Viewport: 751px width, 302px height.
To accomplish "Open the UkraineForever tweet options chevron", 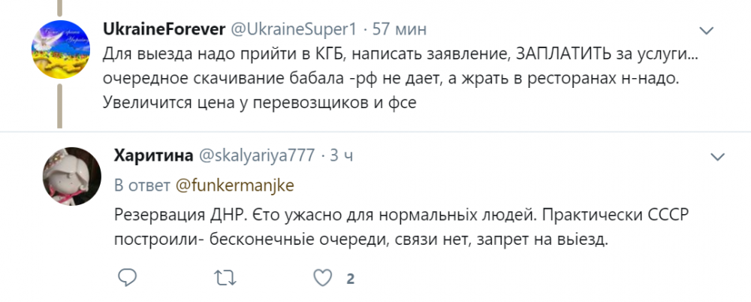I will (x=706, y=31).
